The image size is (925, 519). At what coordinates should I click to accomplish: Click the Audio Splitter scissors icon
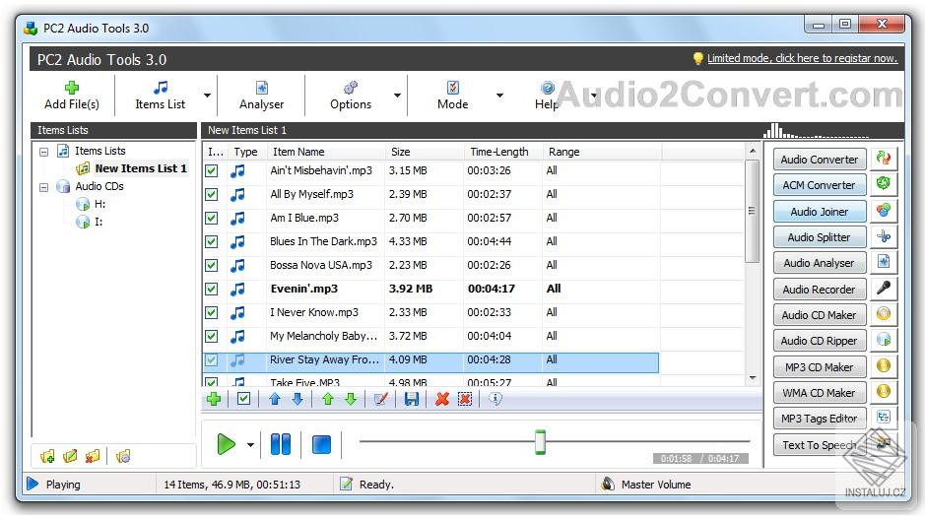883,236
